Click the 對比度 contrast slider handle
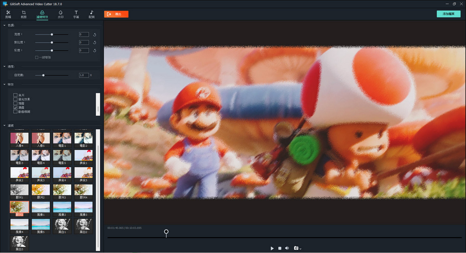This screenshot has height=253, width=466. 52,43
